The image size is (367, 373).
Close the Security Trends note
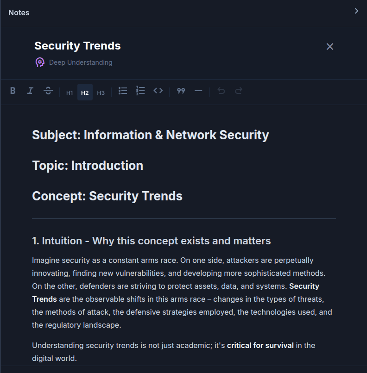coord(330,46)
